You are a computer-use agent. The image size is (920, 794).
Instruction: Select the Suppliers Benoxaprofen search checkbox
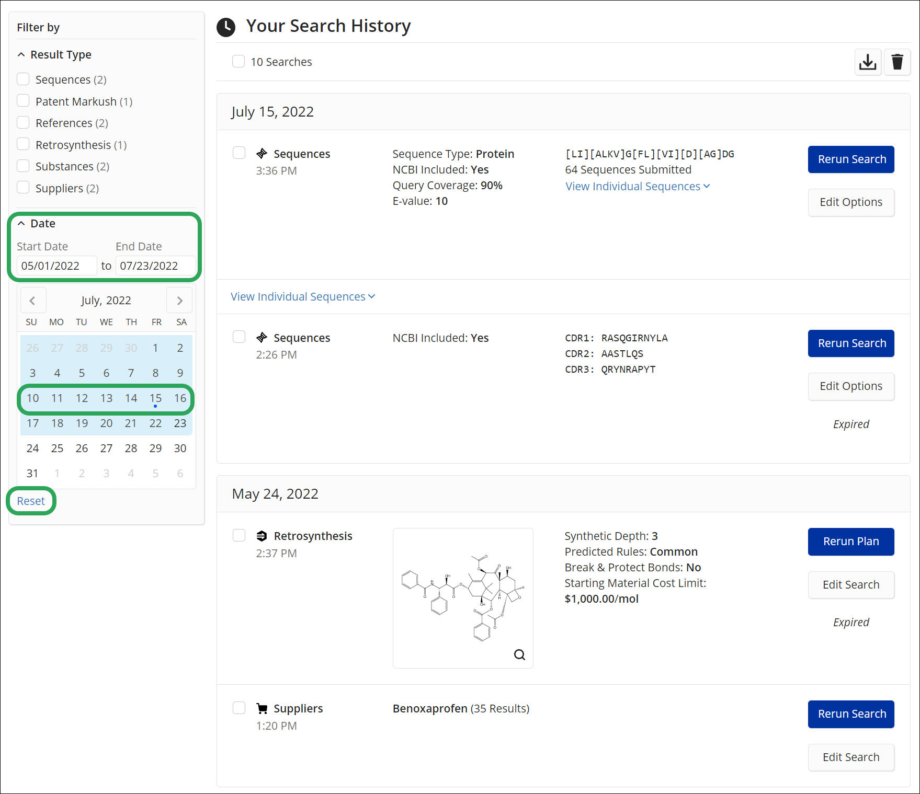click(x=239, y=708)
